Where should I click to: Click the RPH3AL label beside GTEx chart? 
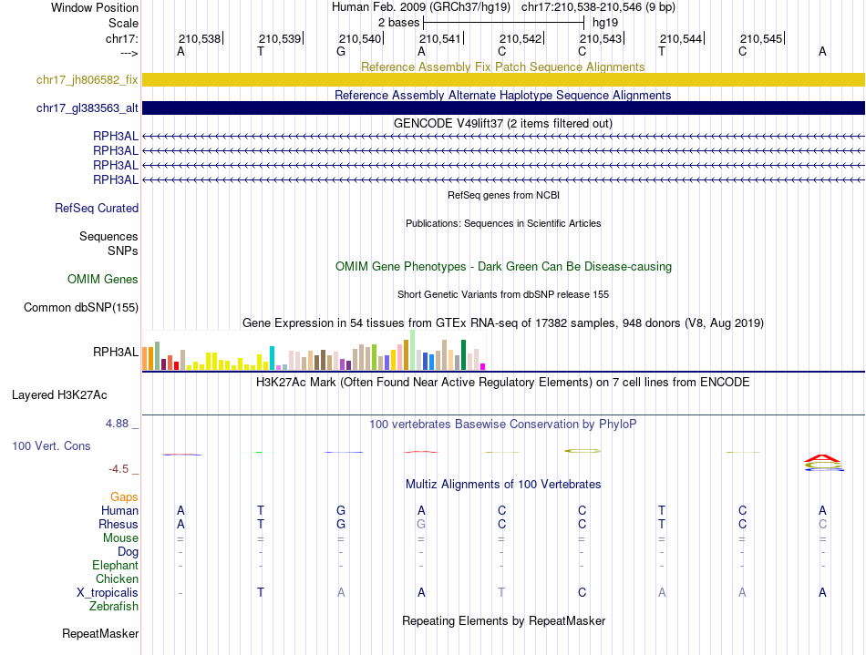coord(116,352)
